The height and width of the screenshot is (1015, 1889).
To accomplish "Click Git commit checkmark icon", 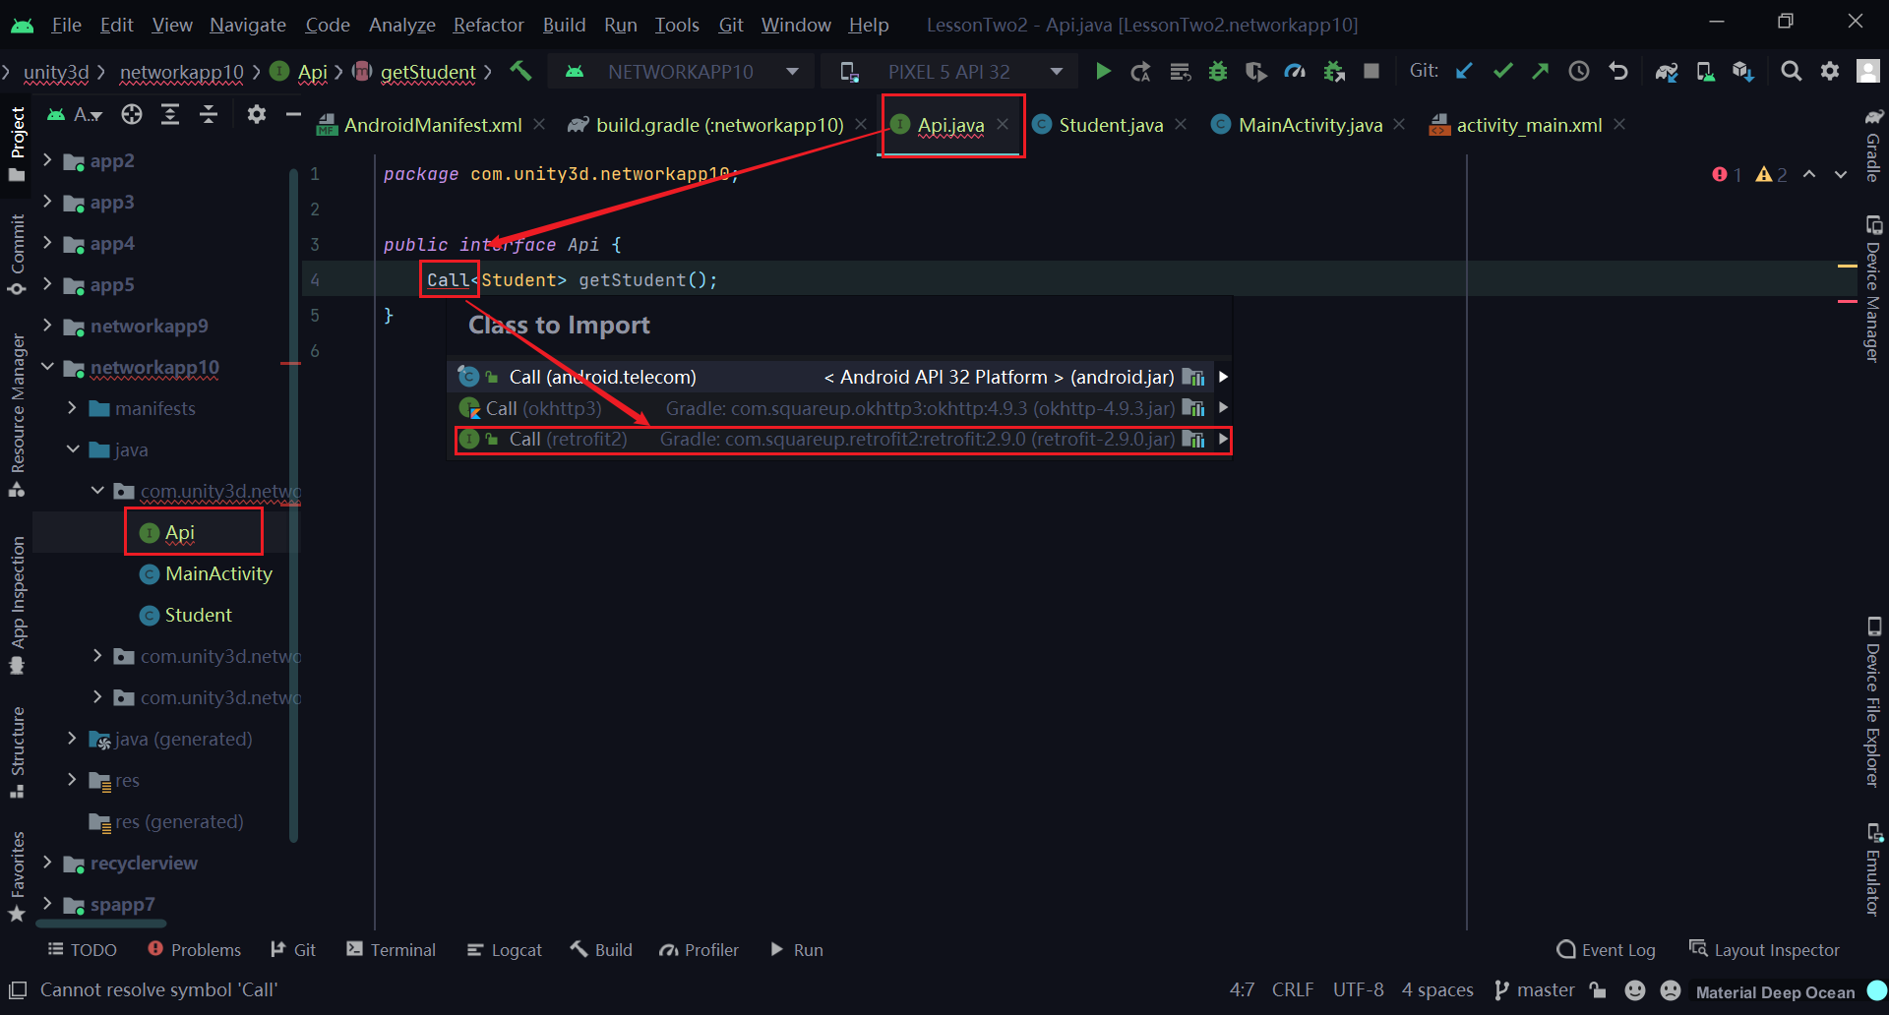I will click(x=1502, y=71).
